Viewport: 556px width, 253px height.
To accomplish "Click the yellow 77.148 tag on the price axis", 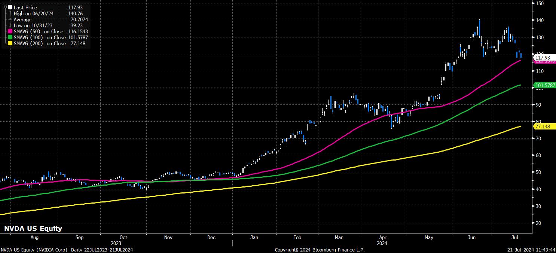I will point(545,127).
